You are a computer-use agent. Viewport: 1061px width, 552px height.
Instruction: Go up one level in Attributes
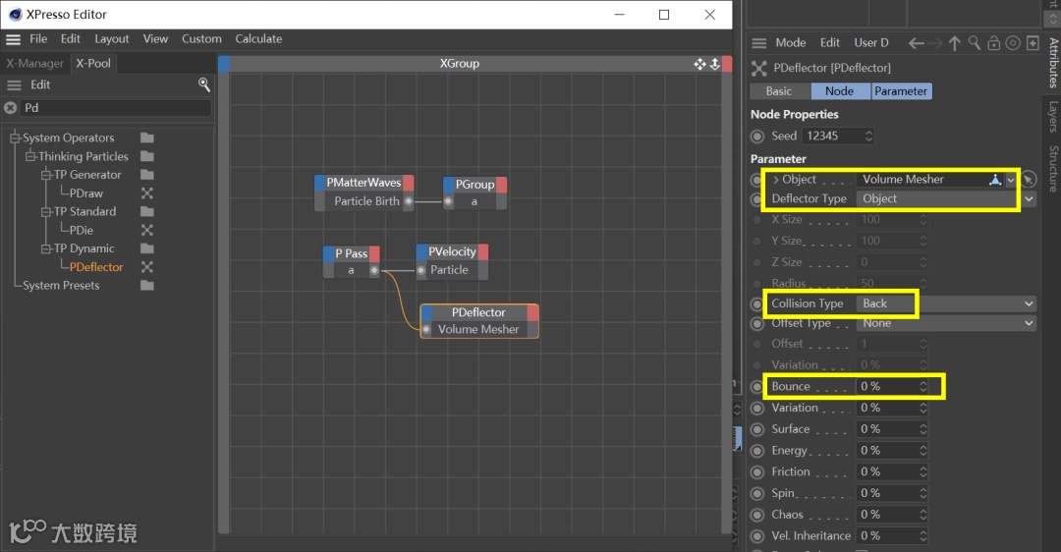tap(955, 43)
